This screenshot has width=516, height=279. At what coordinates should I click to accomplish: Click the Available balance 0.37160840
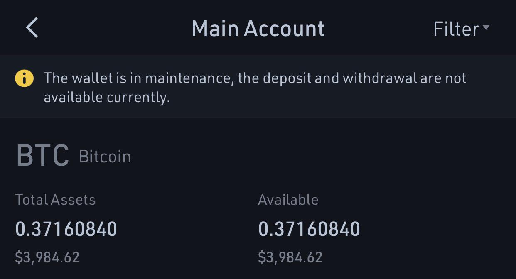[x=310, y=228]
